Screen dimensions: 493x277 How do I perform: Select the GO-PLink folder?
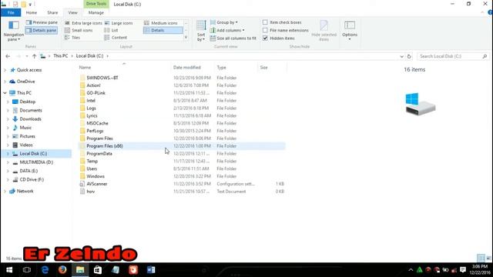[96, 93]
